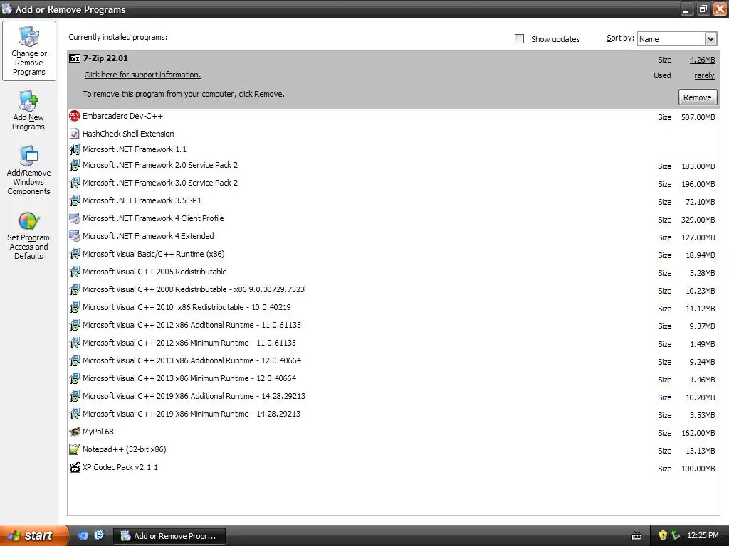Click .NET Framework 2.0 Service Pack 2 icon
Image resolution: width=729 pixels, height=546 pixels.
coord(74,165)
